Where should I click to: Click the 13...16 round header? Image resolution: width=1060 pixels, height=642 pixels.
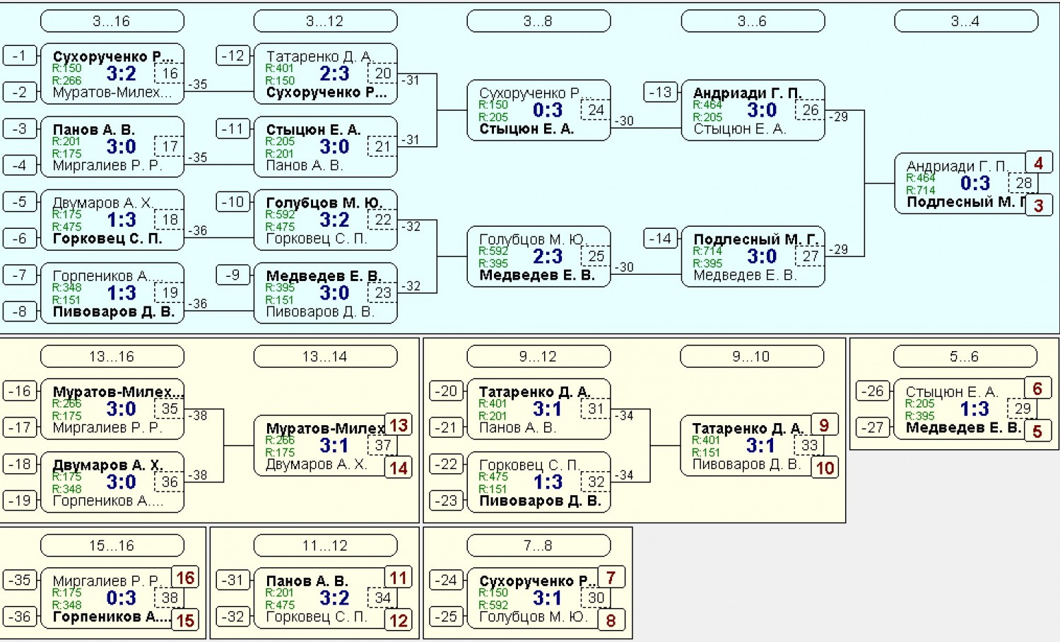pyautogui.click(x=112, y=357)
